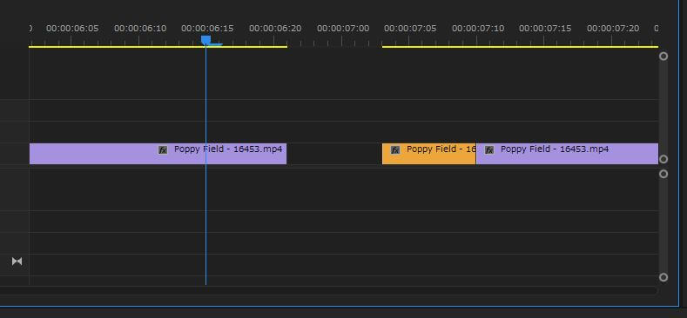Click the edit point between orange and purple clips
The image size is (687, 318).
click(x=475, y=154)
